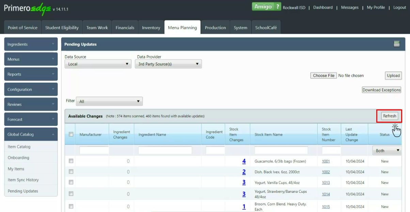Check the select-all checkbox in the table header
Screen dimensions: 410x212
pos(70,134)
